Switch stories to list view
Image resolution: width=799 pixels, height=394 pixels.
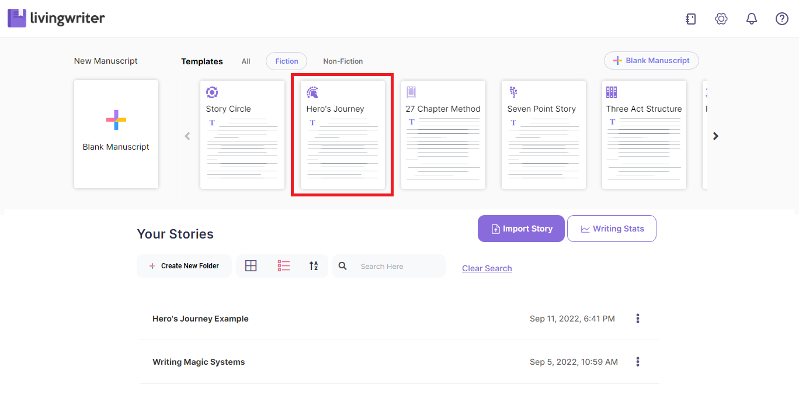pyautogui.click(x=283, y=265)
